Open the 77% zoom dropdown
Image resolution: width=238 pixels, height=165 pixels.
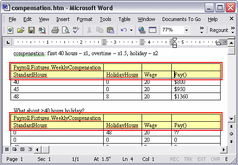186,30
